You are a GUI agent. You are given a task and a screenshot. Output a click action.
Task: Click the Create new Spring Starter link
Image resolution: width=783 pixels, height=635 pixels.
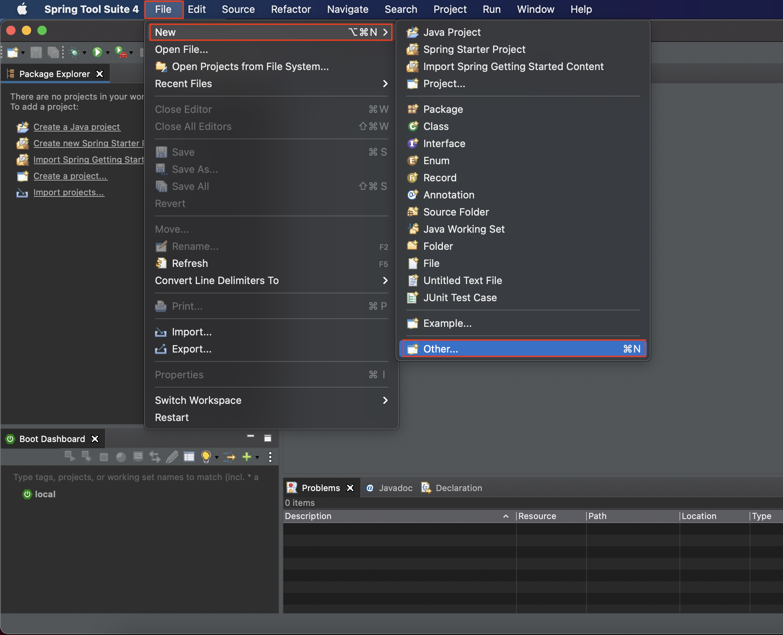[x=88, y=143]
